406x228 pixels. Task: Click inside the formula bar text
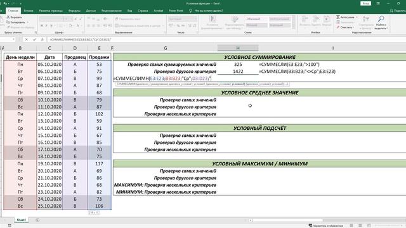pyautogui.click(x=81, y=39)
